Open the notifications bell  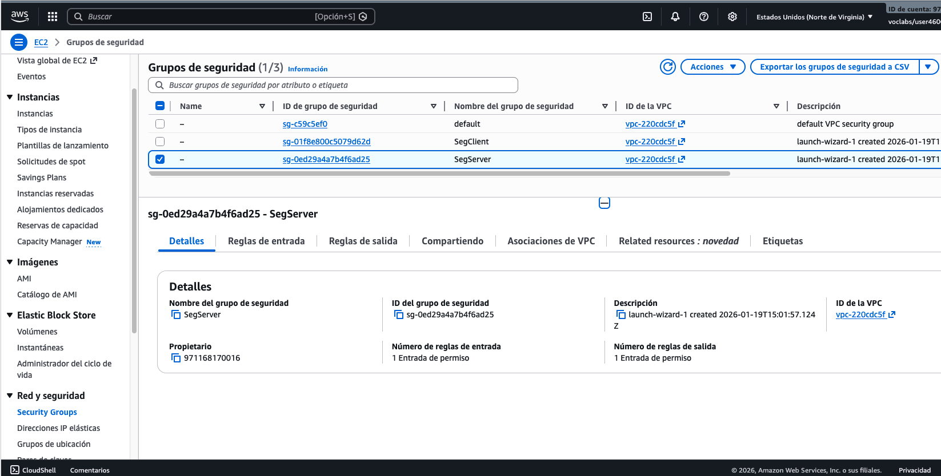pyautogui.click(x=675, y=17)
